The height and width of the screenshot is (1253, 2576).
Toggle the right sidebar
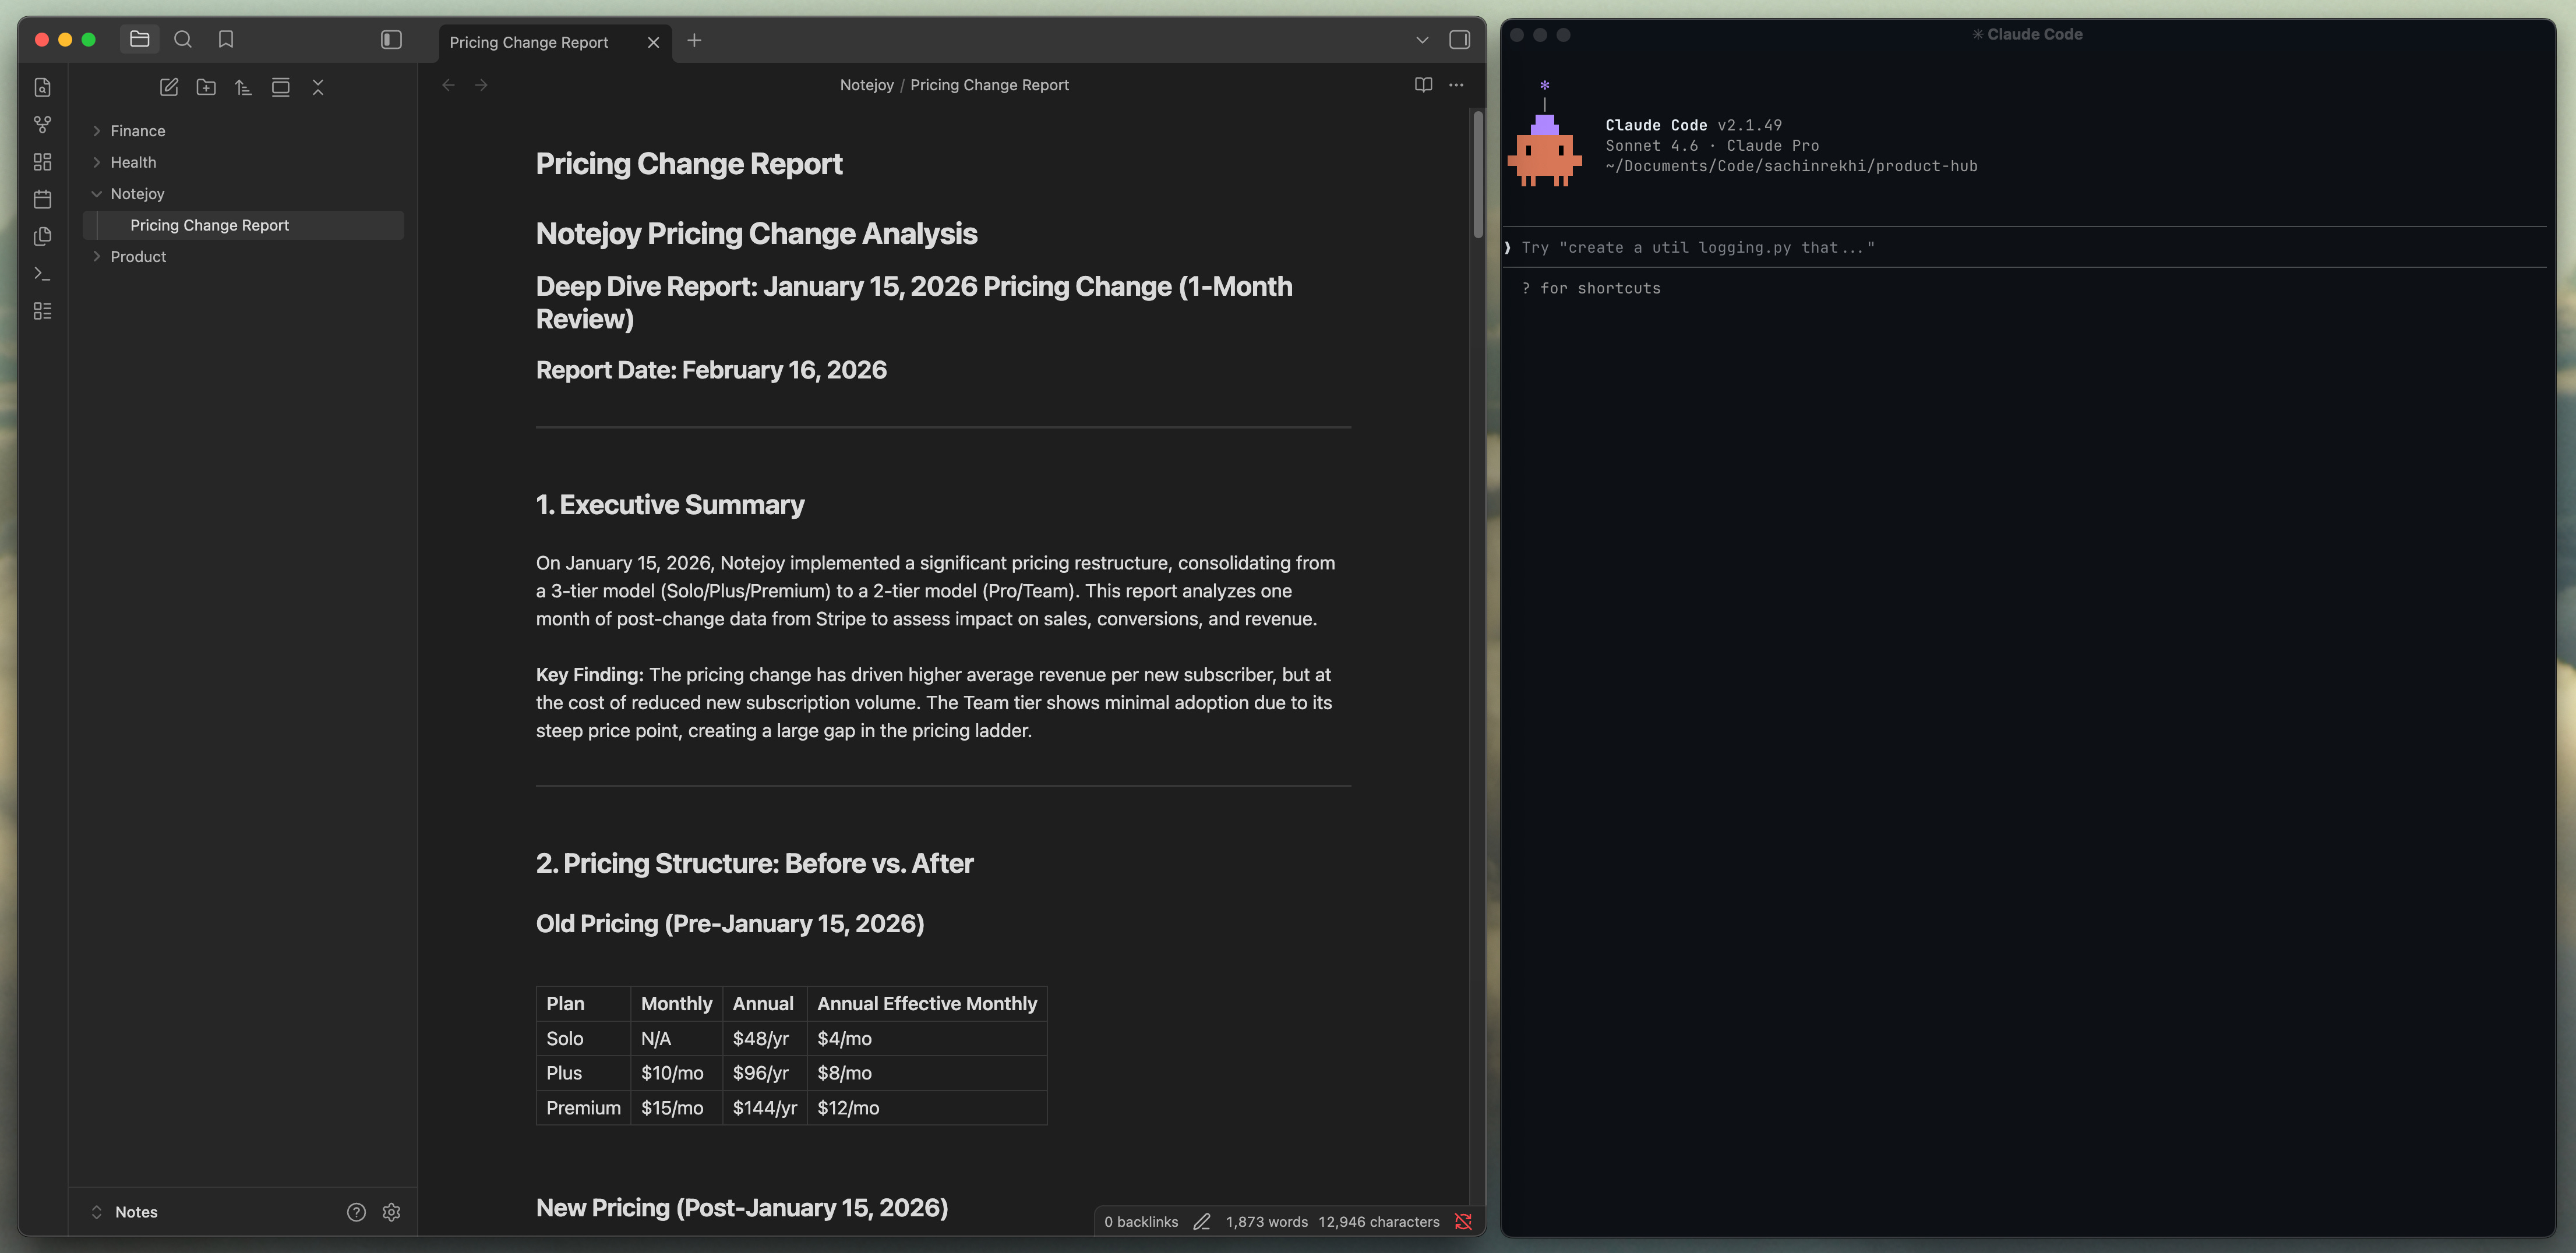tap(1459, 40)
